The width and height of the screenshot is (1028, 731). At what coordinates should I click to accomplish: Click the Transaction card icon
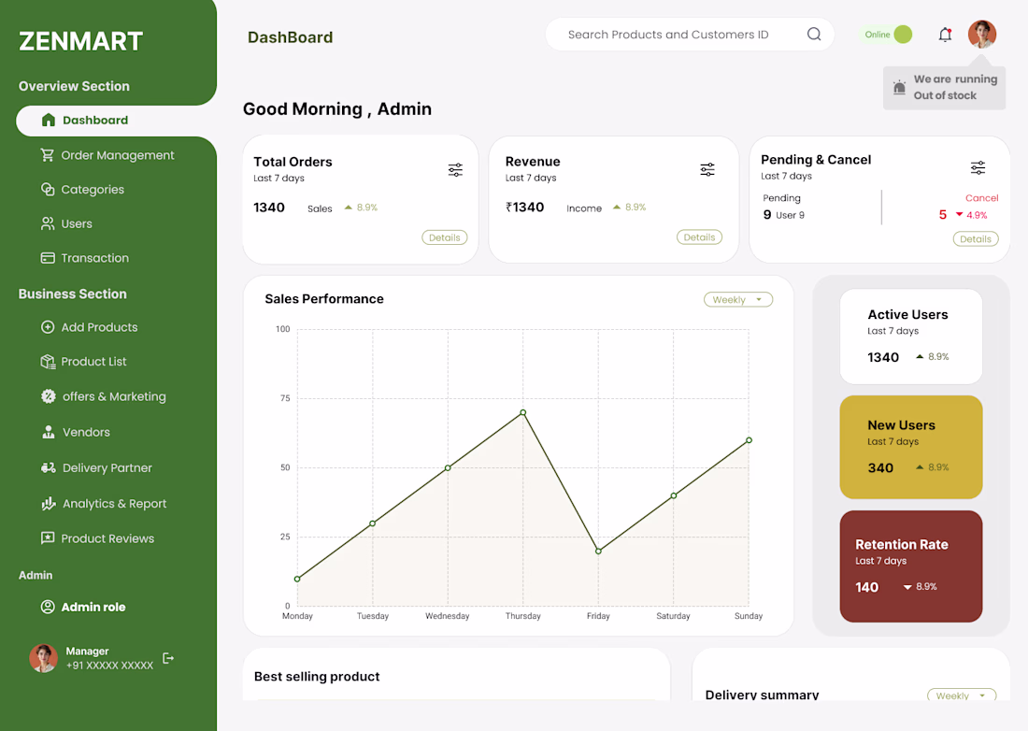click(x=48, y=258)
